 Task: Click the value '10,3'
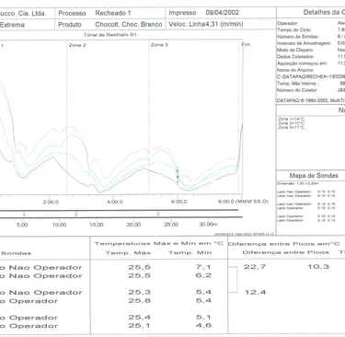click(318, 267)
